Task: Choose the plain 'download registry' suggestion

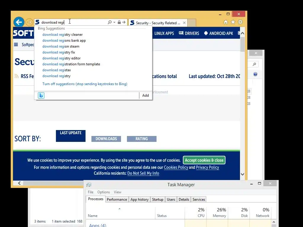Action: (x=57, y=76)
